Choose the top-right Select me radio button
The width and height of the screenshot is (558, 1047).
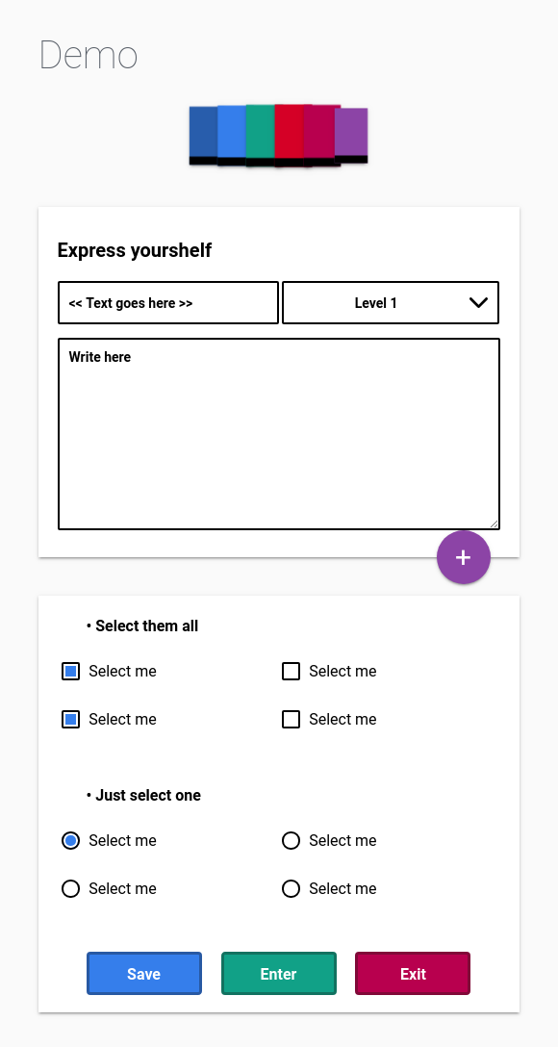pyautogui.click(x=291, y=841)
